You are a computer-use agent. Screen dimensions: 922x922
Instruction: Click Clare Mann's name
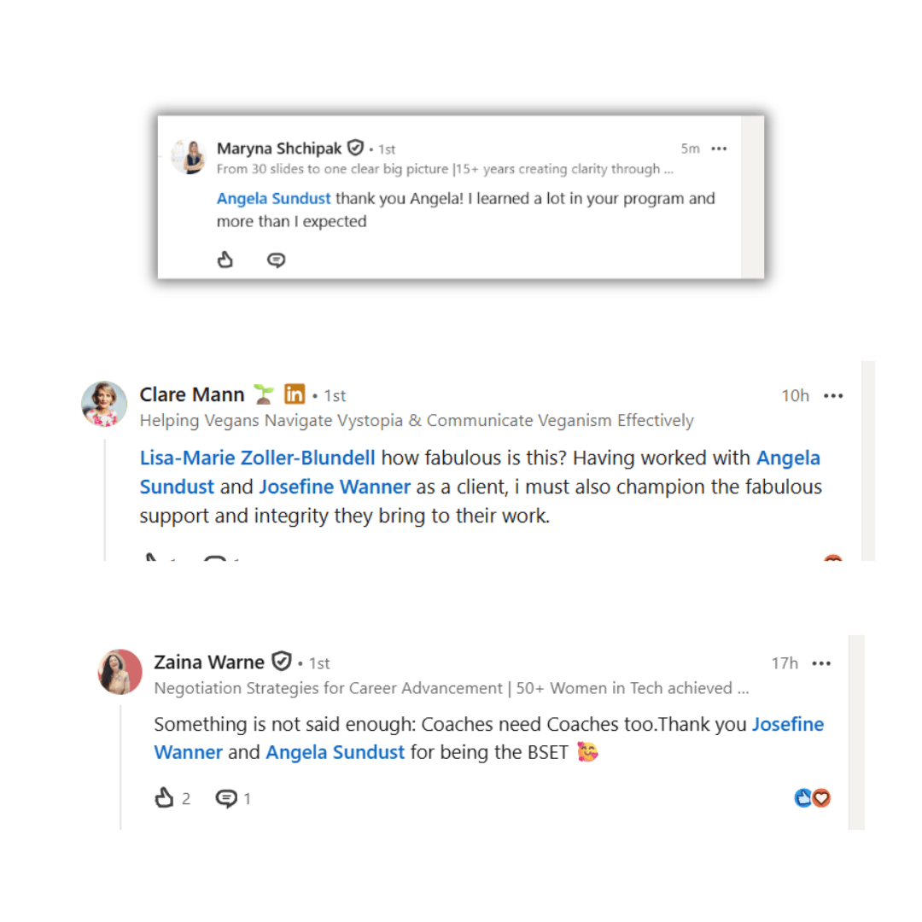192,394
